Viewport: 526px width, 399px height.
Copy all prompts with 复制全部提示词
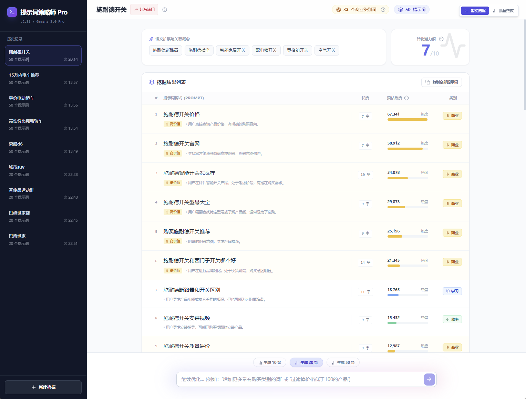click(442, 82)
